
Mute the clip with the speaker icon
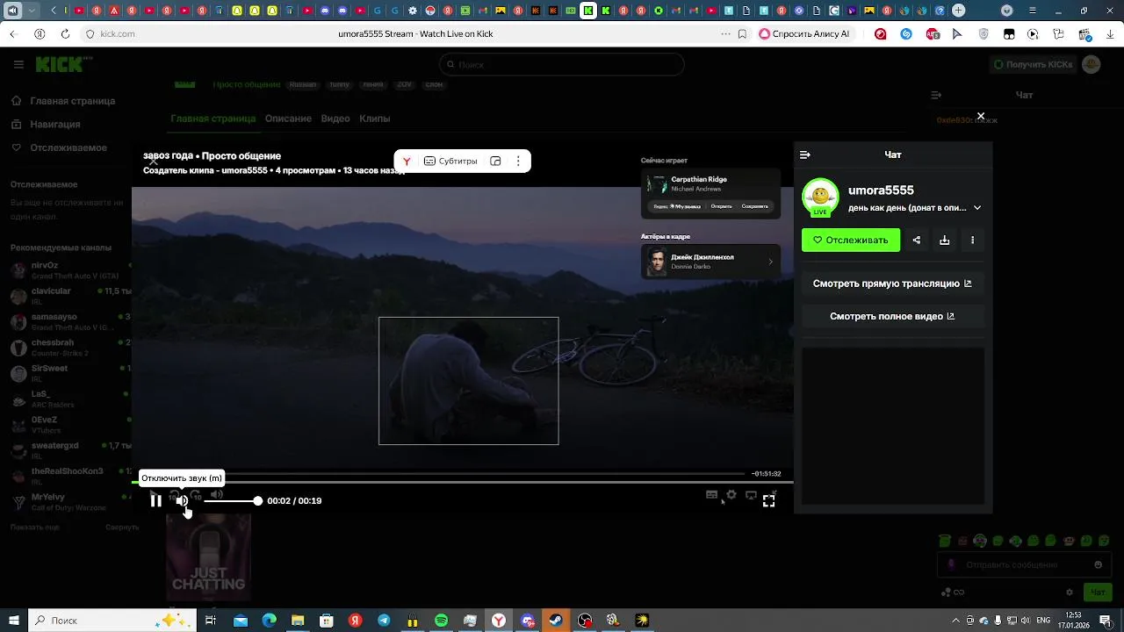point(182,500)
